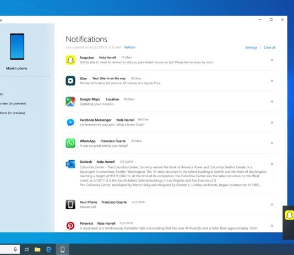The height and width of the screenshot is (255, 294).
Task: Dismiss the Facebook Messenger notification
Action: tap(272, 123)
